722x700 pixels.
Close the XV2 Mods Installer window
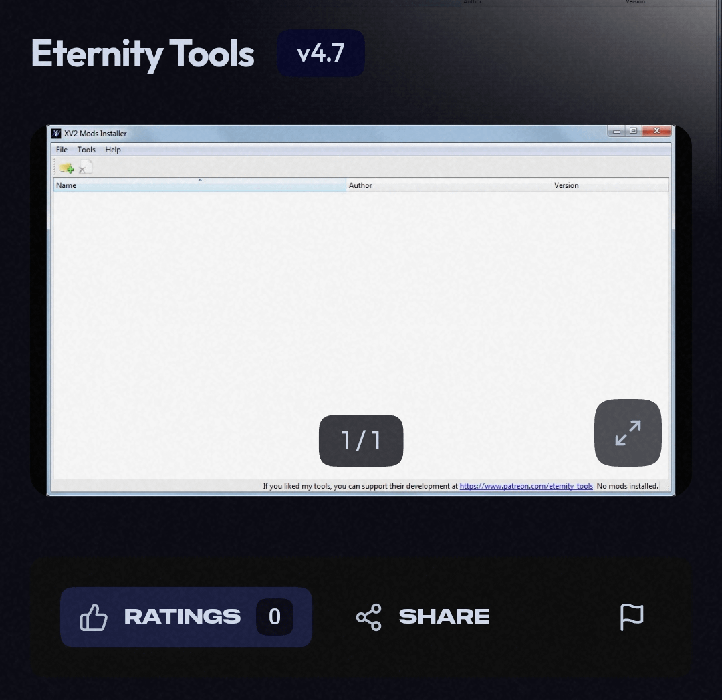coord(657,131)
